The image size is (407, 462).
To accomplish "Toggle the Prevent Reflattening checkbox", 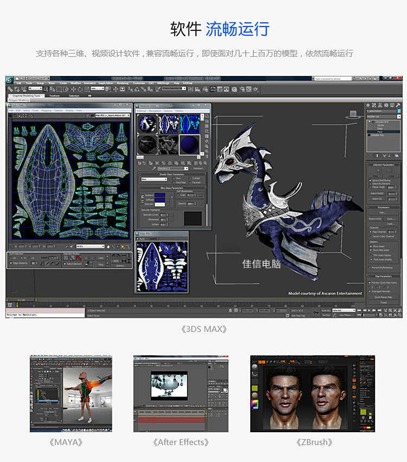I will (x=370, y=267).
